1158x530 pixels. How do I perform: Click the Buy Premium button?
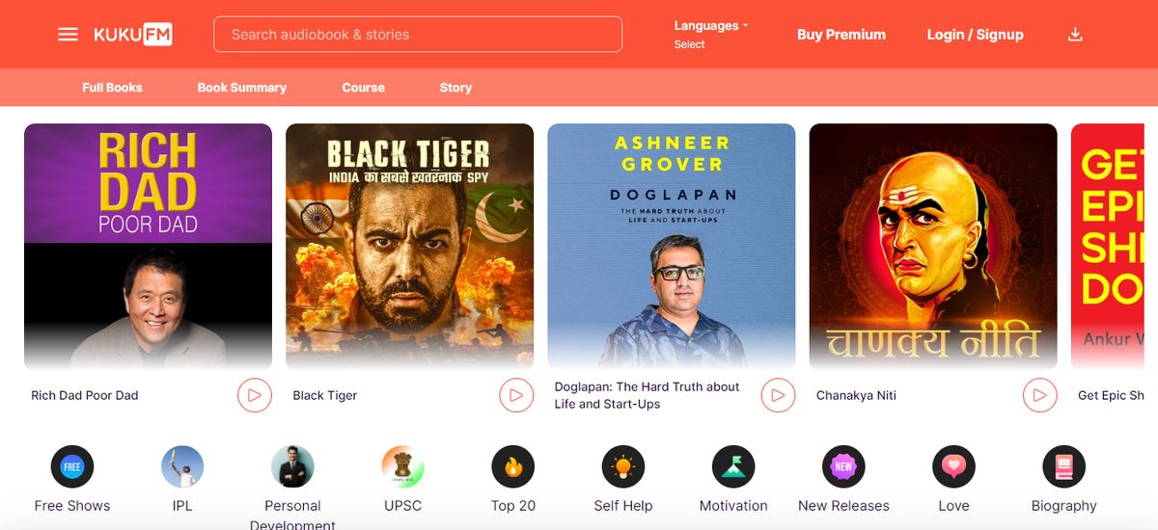point(841,35)
